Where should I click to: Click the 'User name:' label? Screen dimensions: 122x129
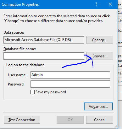[x=17, y=75]
